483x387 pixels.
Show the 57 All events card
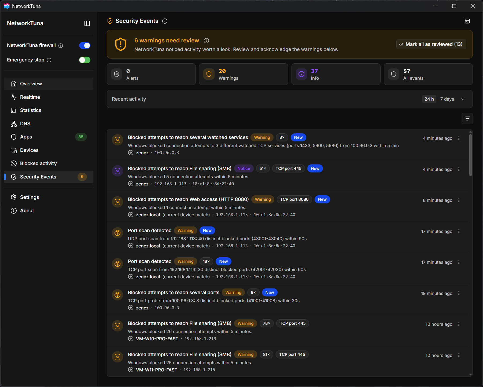[428, 74]
